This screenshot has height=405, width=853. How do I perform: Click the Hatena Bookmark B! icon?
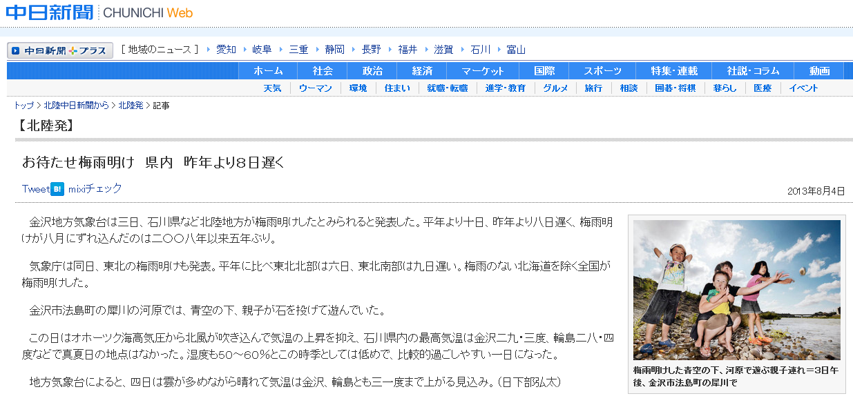pos(57,189)
